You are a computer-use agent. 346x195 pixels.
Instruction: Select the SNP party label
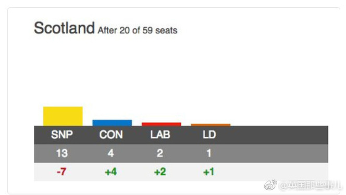tap(62, 135)
